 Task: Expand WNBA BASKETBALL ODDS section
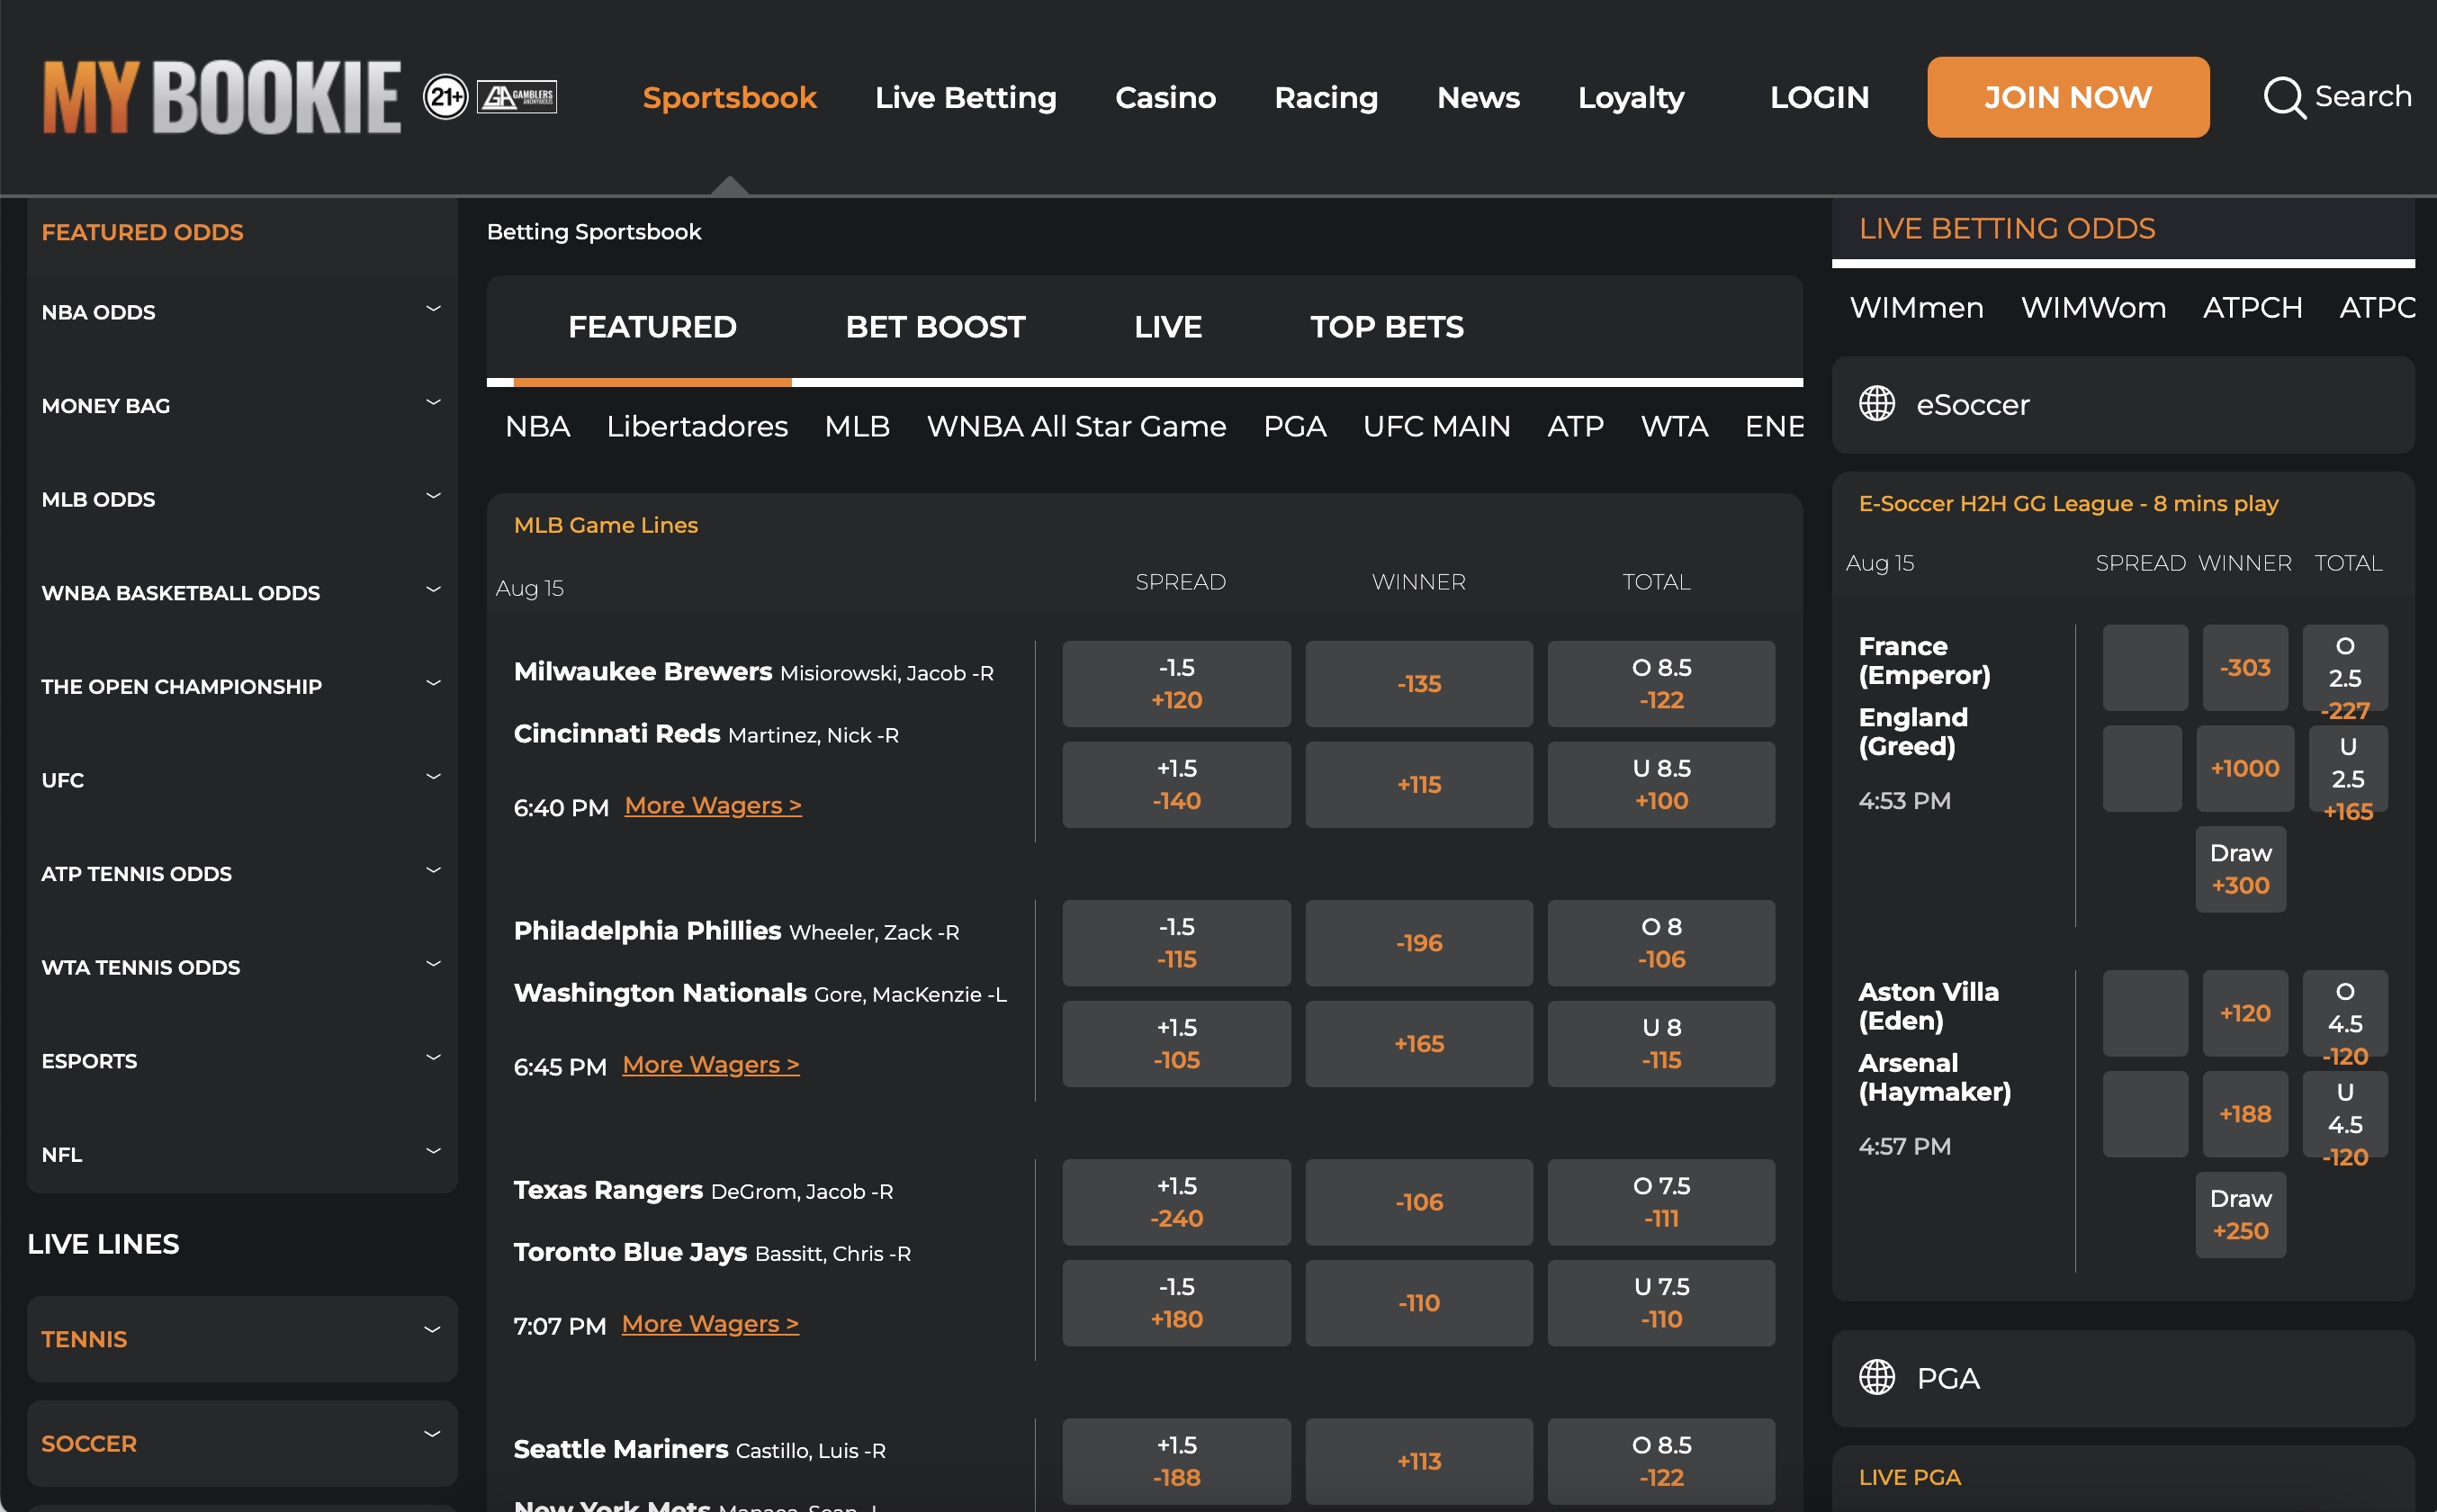(x=242, y=593)
